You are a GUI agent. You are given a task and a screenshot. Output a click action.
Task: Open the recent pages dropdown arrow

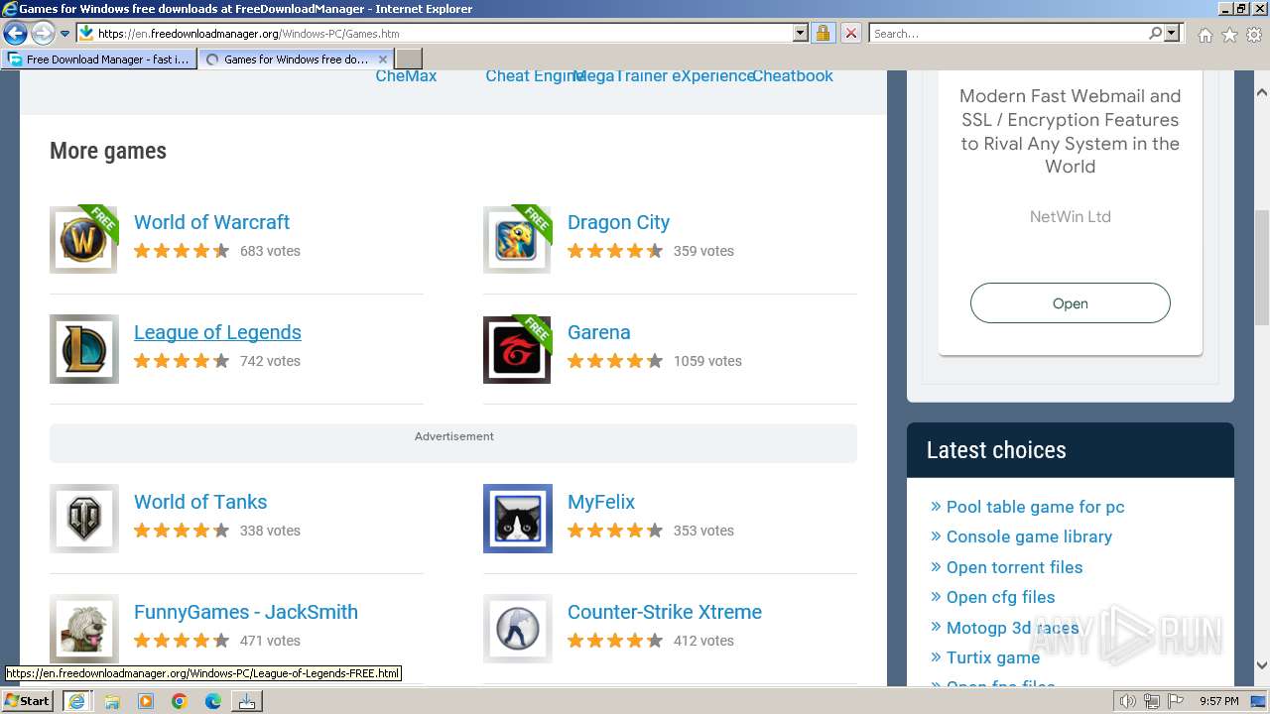point(64,34)
